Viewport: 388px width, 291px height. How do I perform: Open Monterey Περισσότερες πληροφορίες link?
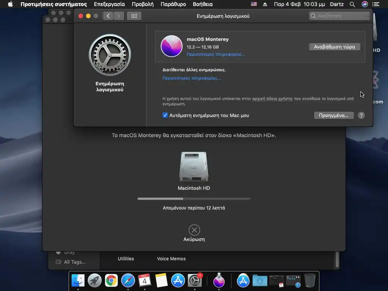point(216,54)
